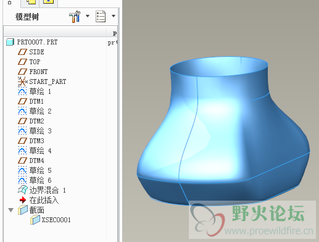
Task: Select the DTM4 datum plane icon
Action: click(22, 161)
